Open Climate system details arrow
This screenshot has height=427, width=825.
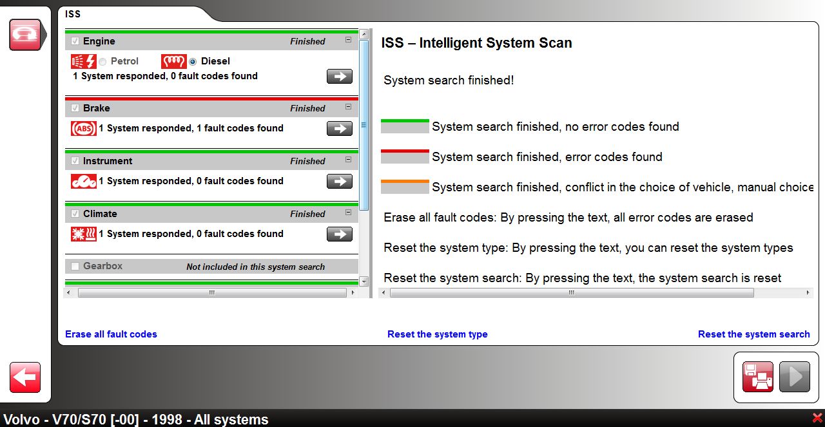tap(340, 234)
